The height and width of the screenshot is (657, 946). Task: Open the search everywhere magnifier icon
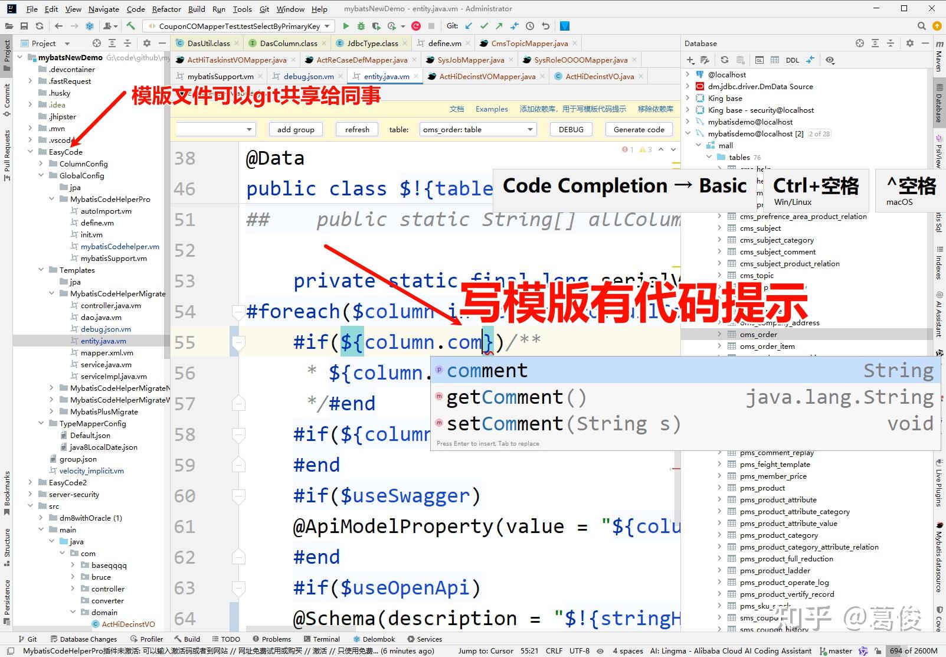[x=921, y=26]
